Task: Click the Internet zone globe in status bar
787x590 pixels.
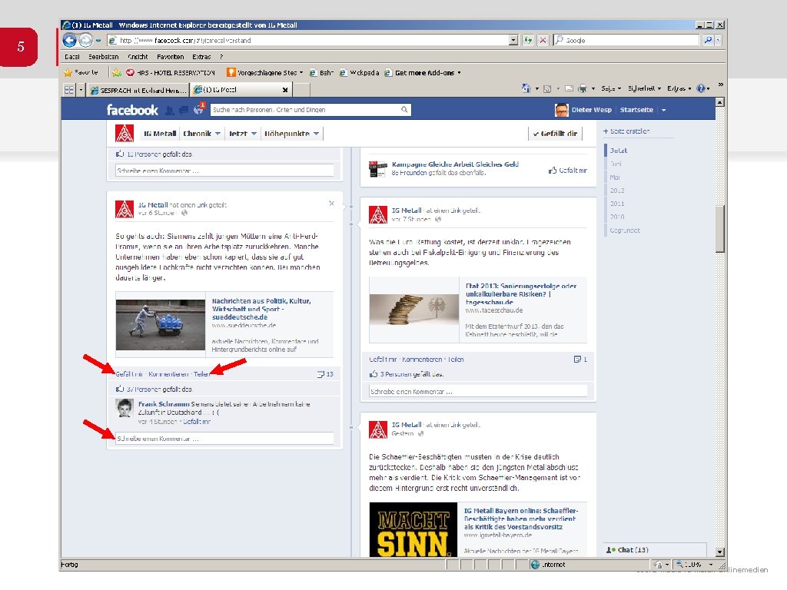Action: (x=535, y=565)
